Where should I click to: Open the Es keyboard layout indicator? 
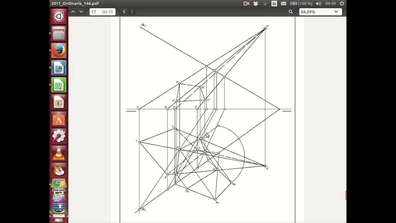coord(274,3)
